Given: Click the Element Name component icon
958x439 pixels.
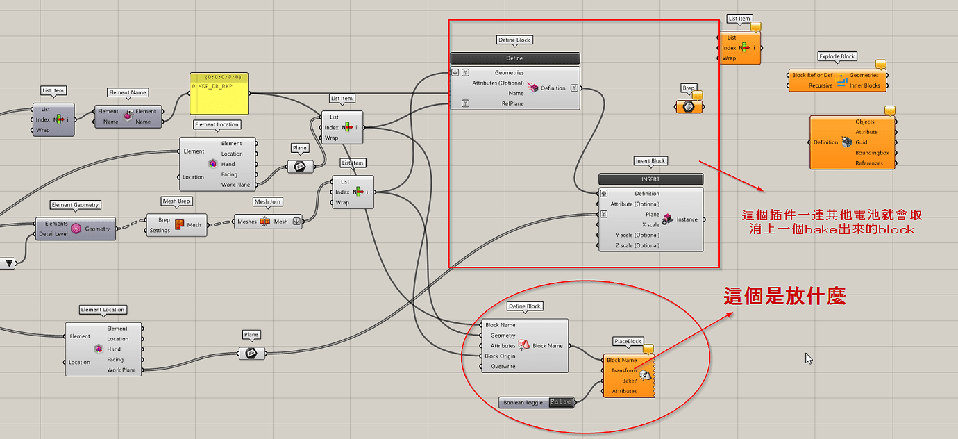Looking at the screenshot, I should [x=128, y=116].
